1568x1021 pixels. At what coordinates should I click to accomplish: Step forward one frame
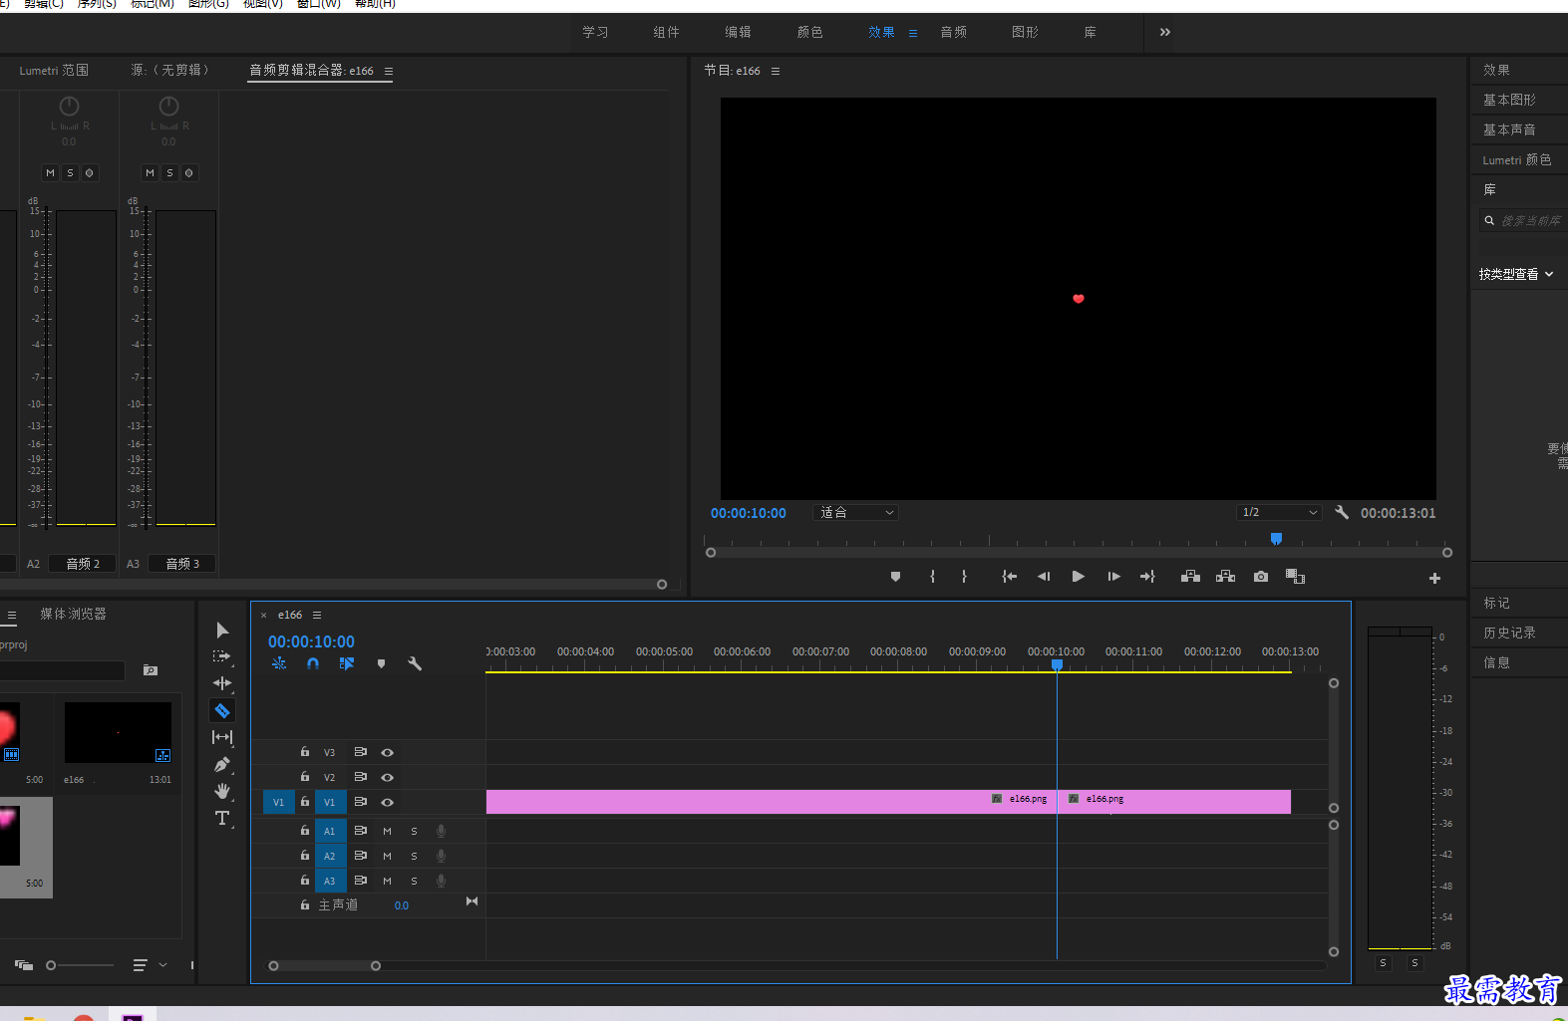tap(1113, 577)
